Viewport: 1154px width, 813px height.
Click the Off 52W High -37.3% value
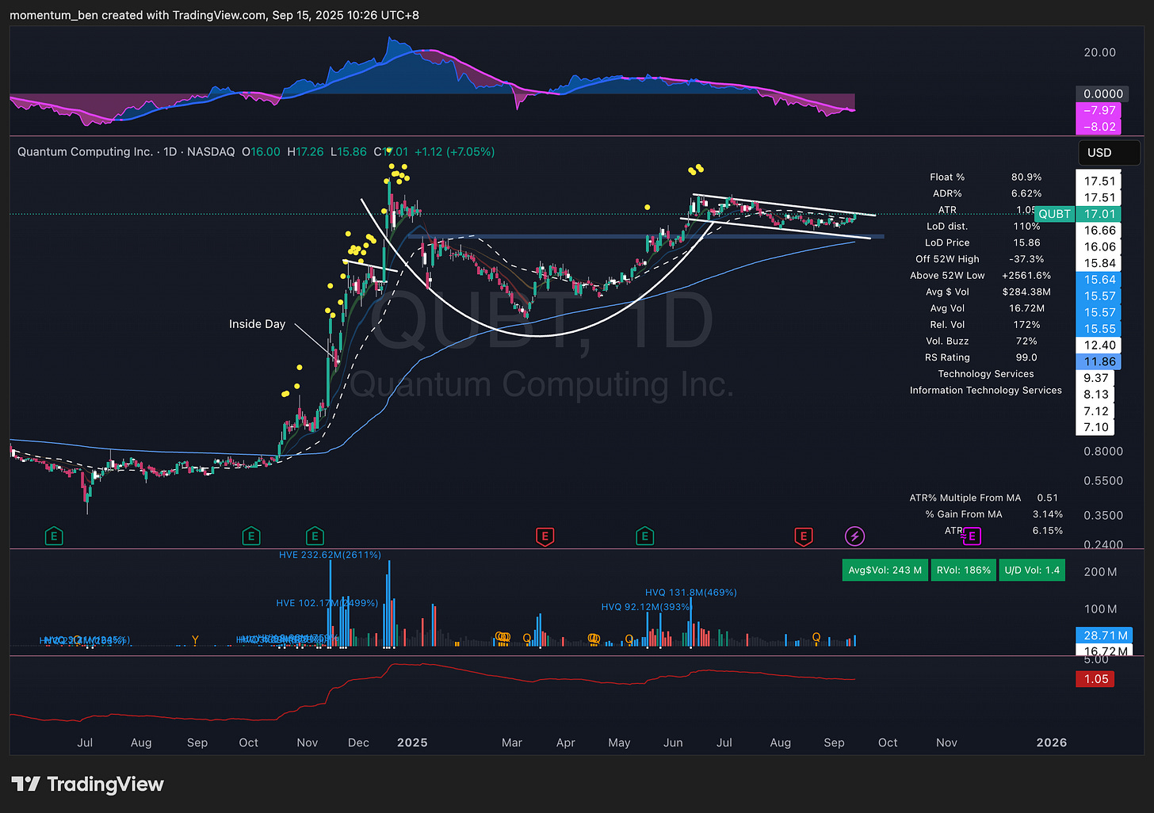point(1026,259)
